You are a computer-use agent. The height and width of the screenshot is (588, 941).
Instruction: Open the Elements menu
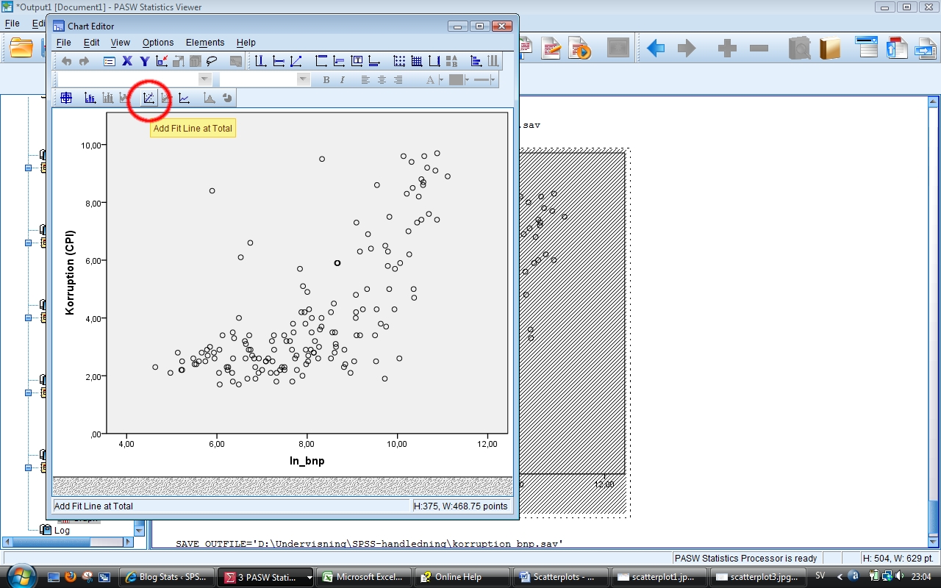(x=205, y=42)
